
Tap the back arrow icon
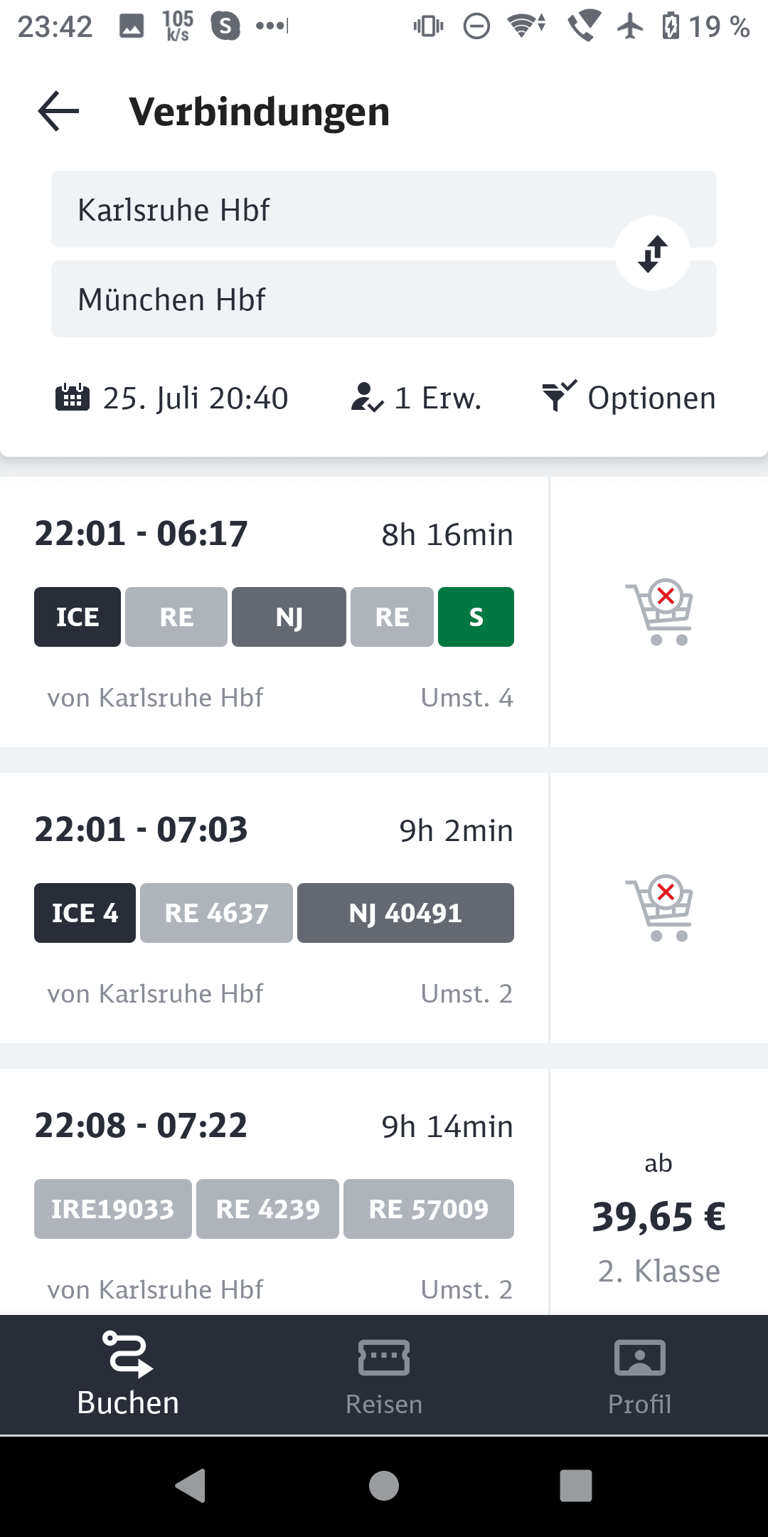tap(58, 112)
